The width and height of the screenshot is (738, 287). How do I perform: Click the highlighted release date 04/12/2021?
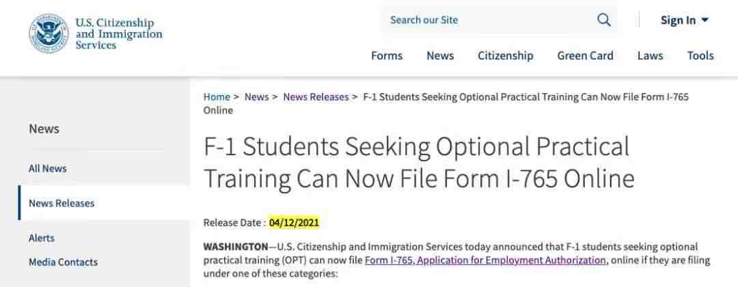pos(294,223)
